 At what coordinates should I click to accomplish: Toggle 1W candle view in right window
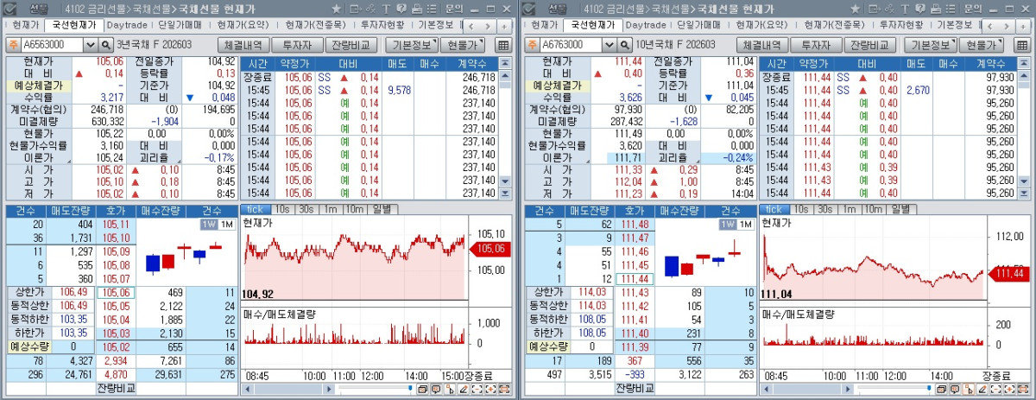pyautogui.click(x=726, y=225)
